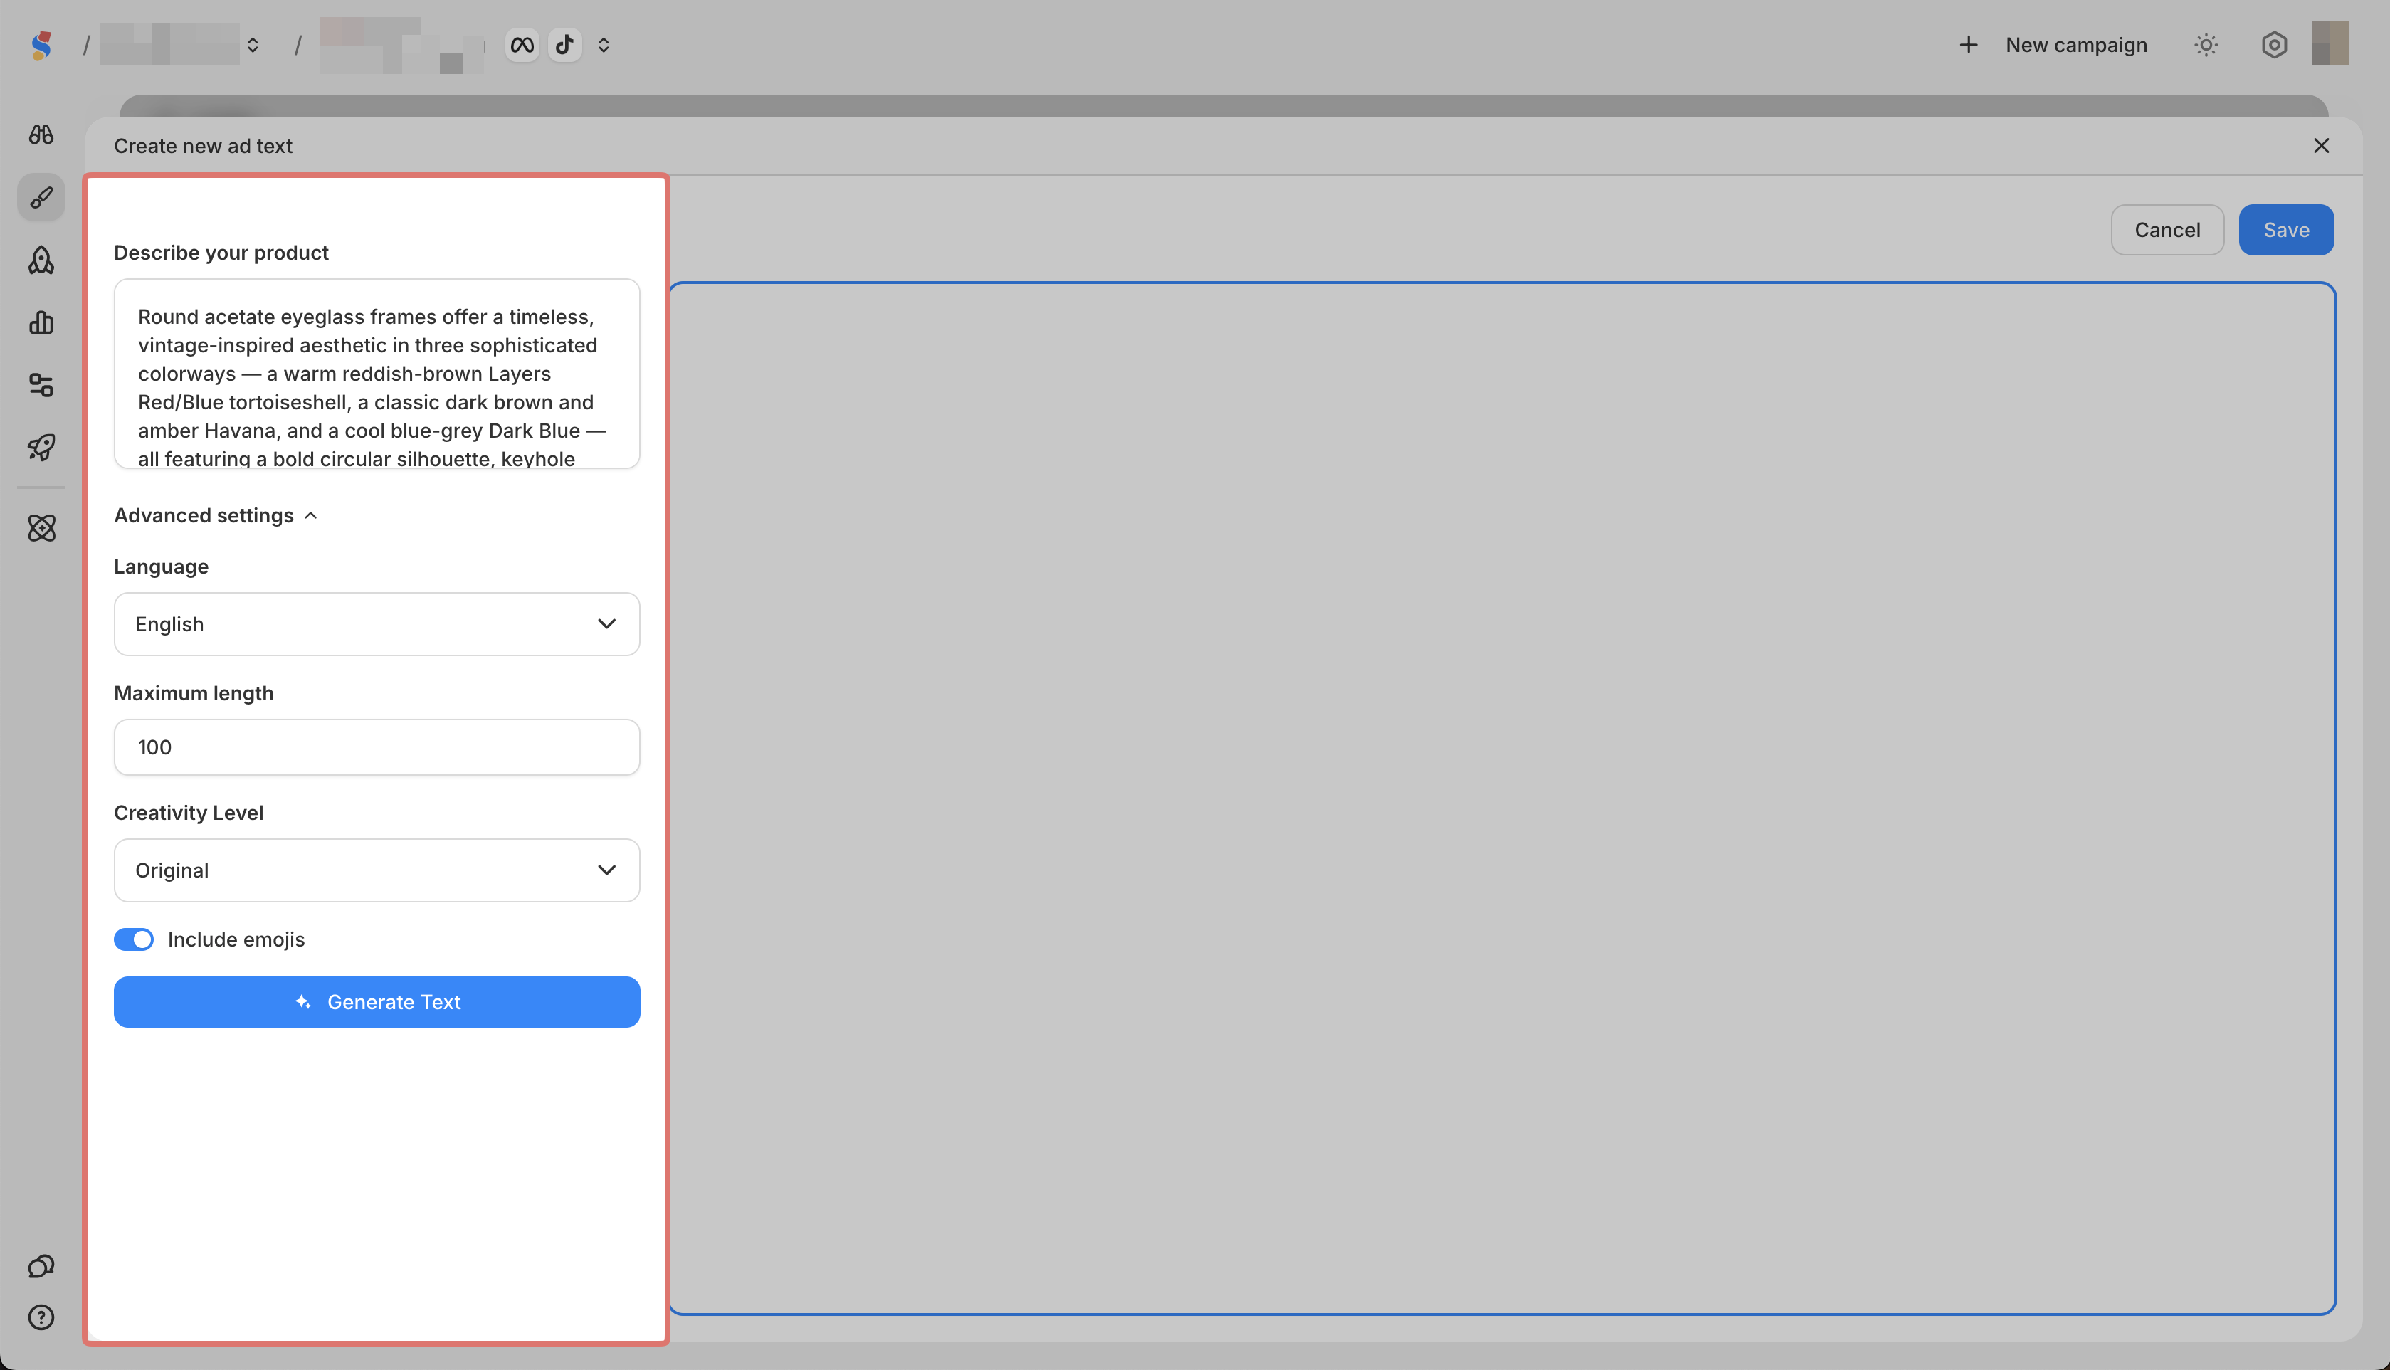This screenshot has width=2390, height=1370.
Task: Click the Cancel button
Action: point(2167,230)
